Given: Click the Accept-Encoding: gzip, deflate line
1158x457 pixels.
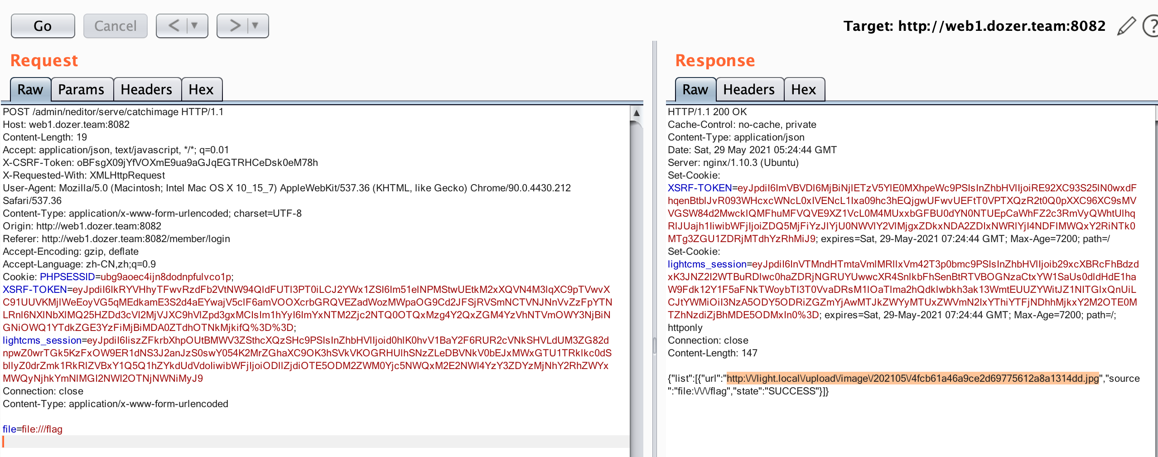Looking at the screenshot, I should 71,252.
